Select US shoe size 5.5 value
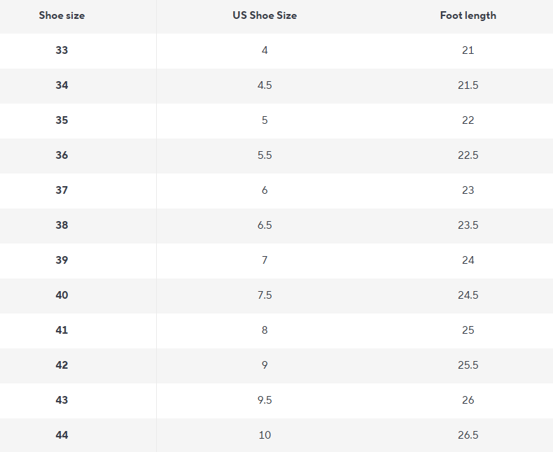Viewport: 553px width, 452px height. click(x=265, y=155)
